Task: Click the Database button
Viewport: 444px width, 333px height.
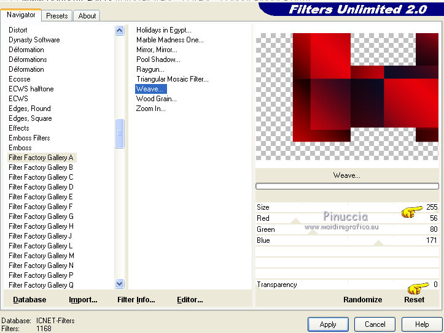Action: (x=29, y=300)
